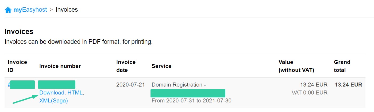Click the Grand total column header
This screenshot has height=112, width=374.
[x=342, y=66]
